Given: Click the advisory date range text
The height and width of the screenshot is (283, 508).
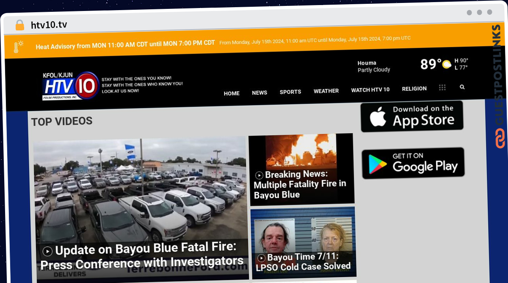Looking at the screenshot, I should click(315, 40).
